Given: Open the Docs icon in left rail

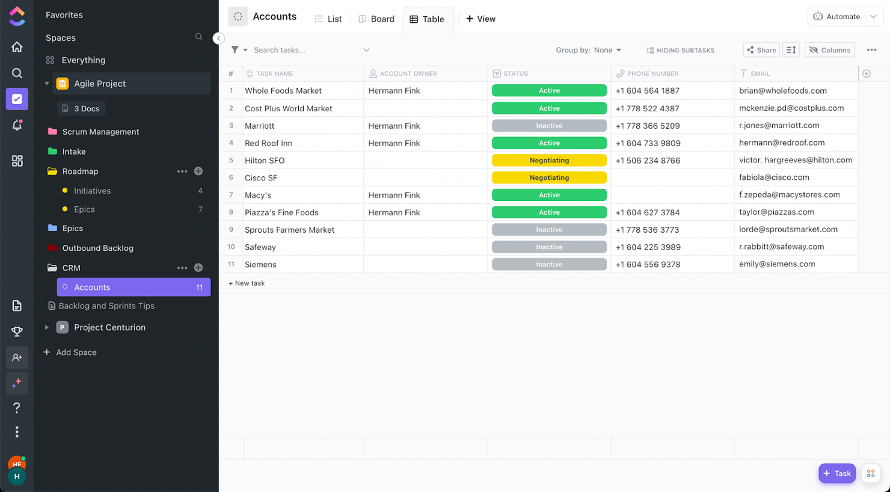Looking at the screenshot, I should point(17,306).
